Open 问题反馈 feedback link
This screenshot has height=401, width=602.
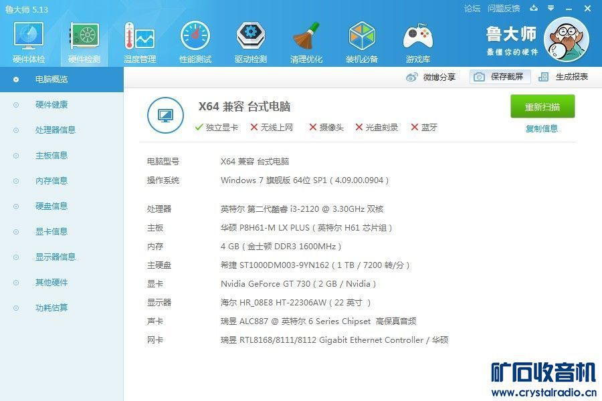click(503, 9)
